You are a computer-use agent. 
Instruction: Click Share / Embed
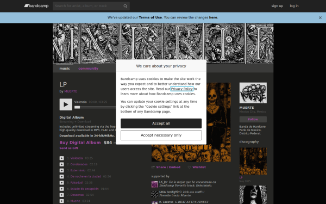[168, 167]
